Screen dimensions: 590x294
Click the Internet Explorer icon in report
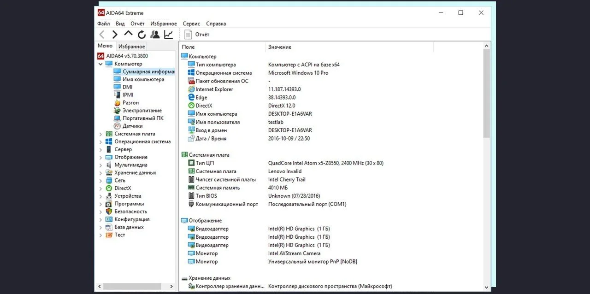point(191,89)
